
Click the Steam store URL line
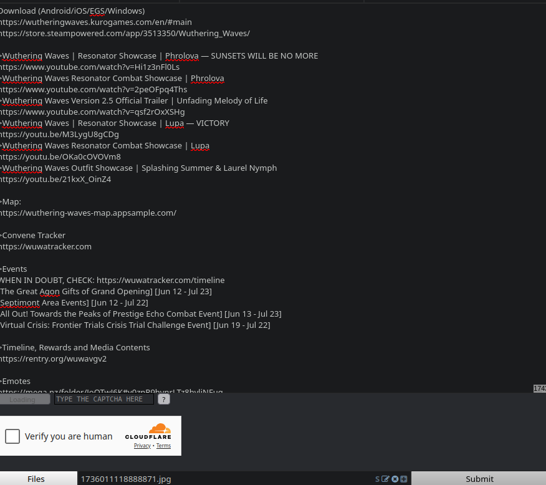tap(125, 34)
